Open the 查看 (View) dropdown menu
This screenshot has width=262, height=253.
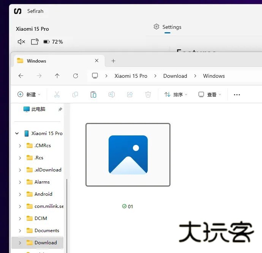point(210,94)
